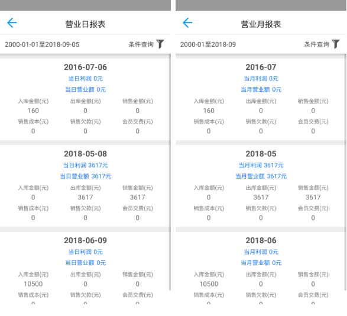Image resolution: width=347 pixels, height=316 pixels.
Task: Open the 2016-07 monthly report entry
Action: point(260,99)
